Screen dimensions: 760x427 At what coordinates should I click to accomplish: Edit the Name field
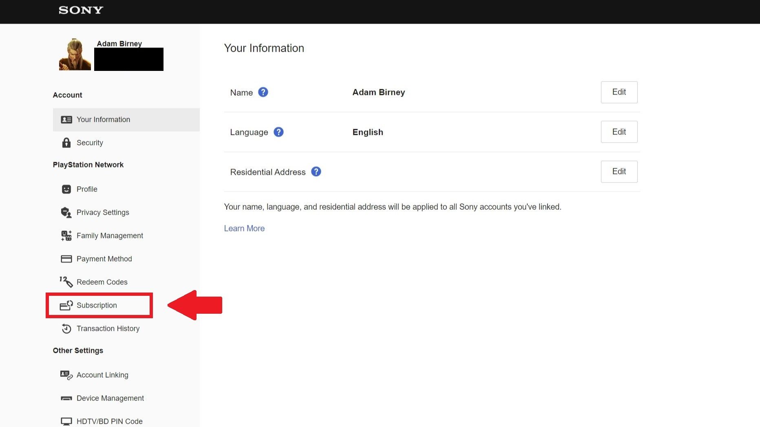coord(619,92)
